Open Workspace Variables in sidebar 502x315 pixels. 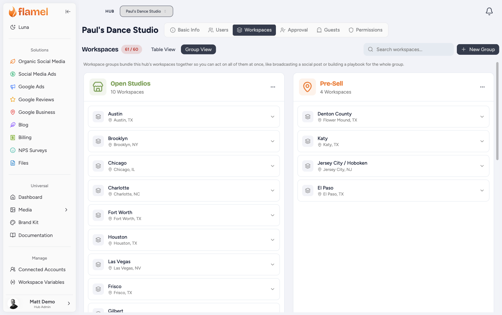coord(40,282)
